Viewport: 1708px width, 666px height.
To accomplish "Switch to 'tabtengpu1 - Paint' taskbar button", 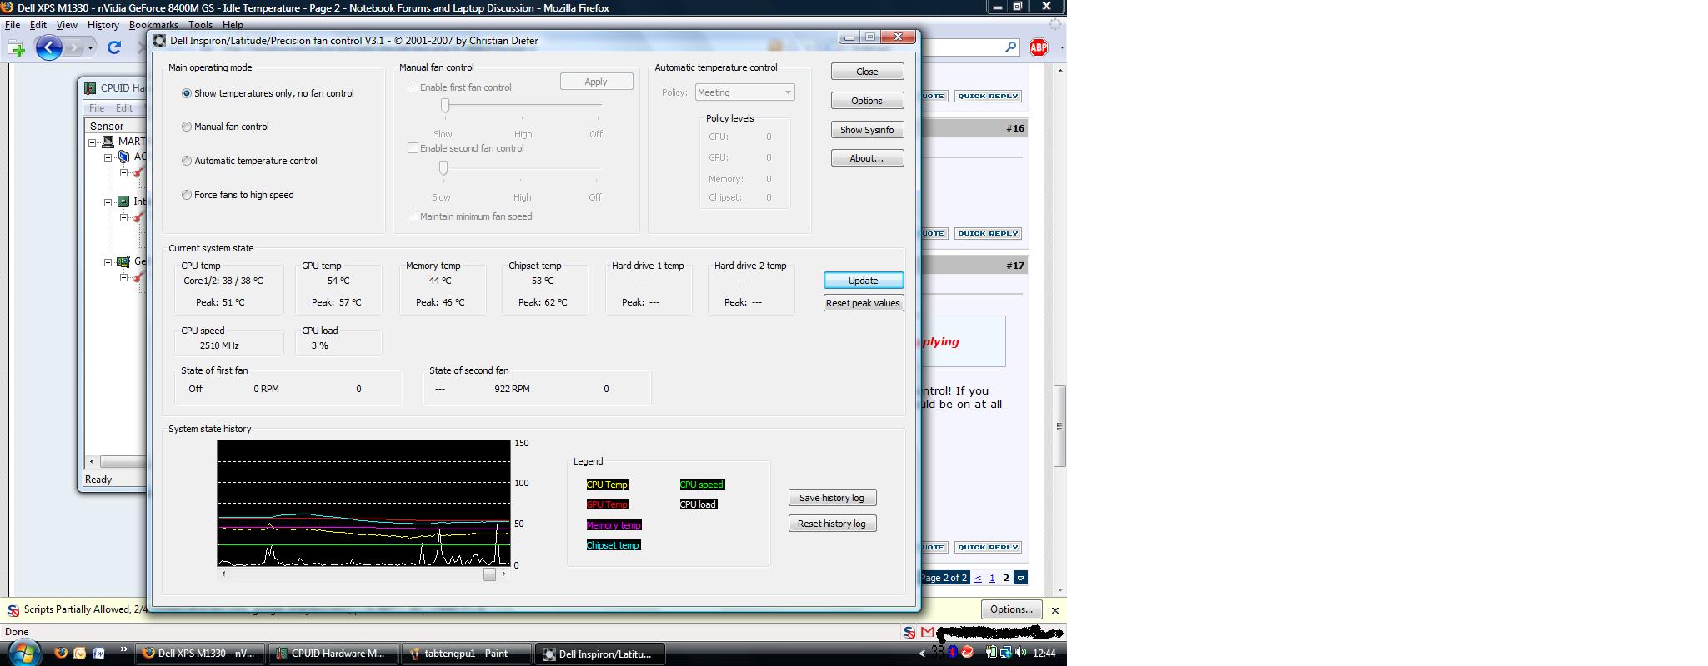I will [467, 654].
